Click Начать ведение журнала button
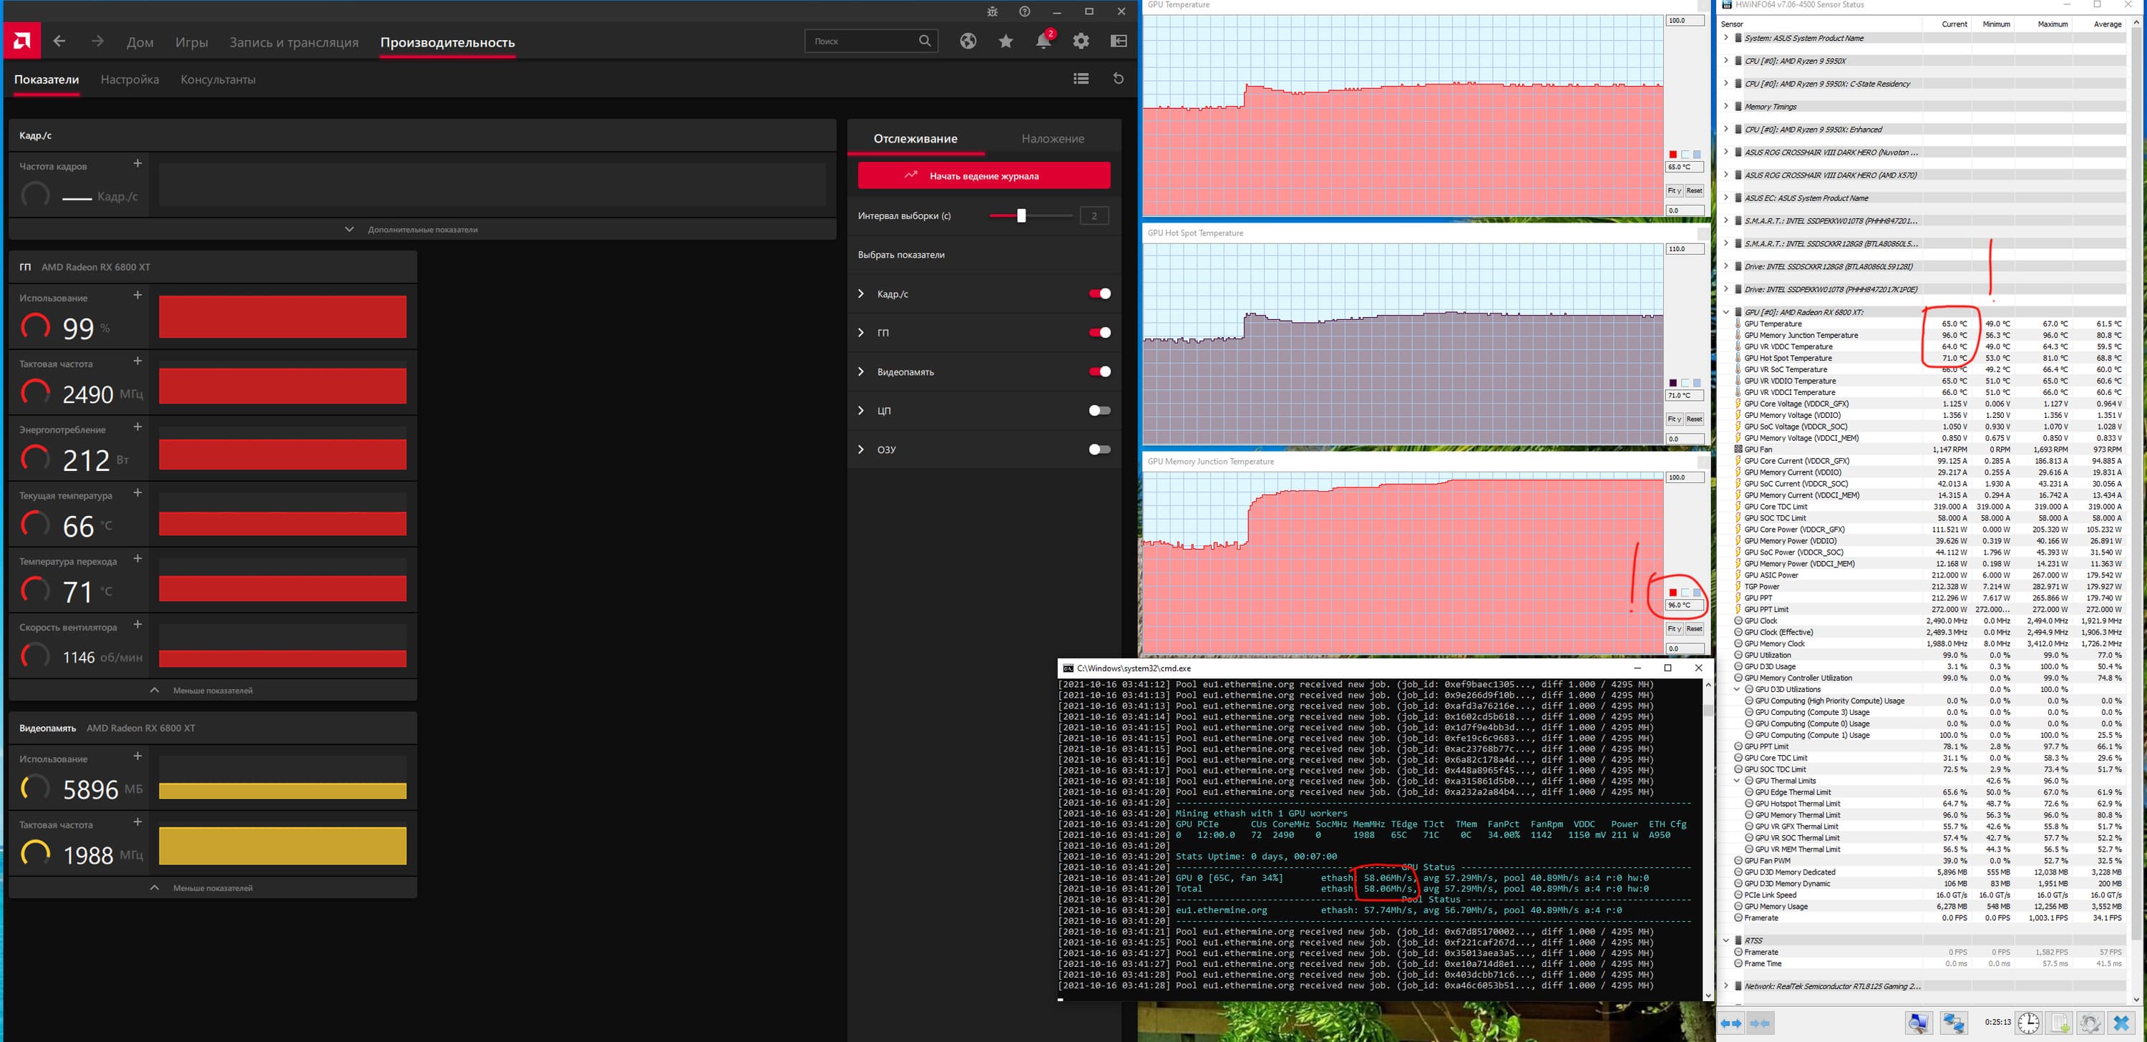This screenshot has width=2147, height=1042. click(x=983, y=176)
